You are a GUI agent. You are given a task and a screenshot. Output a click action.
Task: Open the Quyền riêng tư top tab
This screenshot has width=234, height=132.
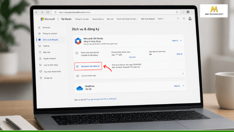tap(98, 19)
